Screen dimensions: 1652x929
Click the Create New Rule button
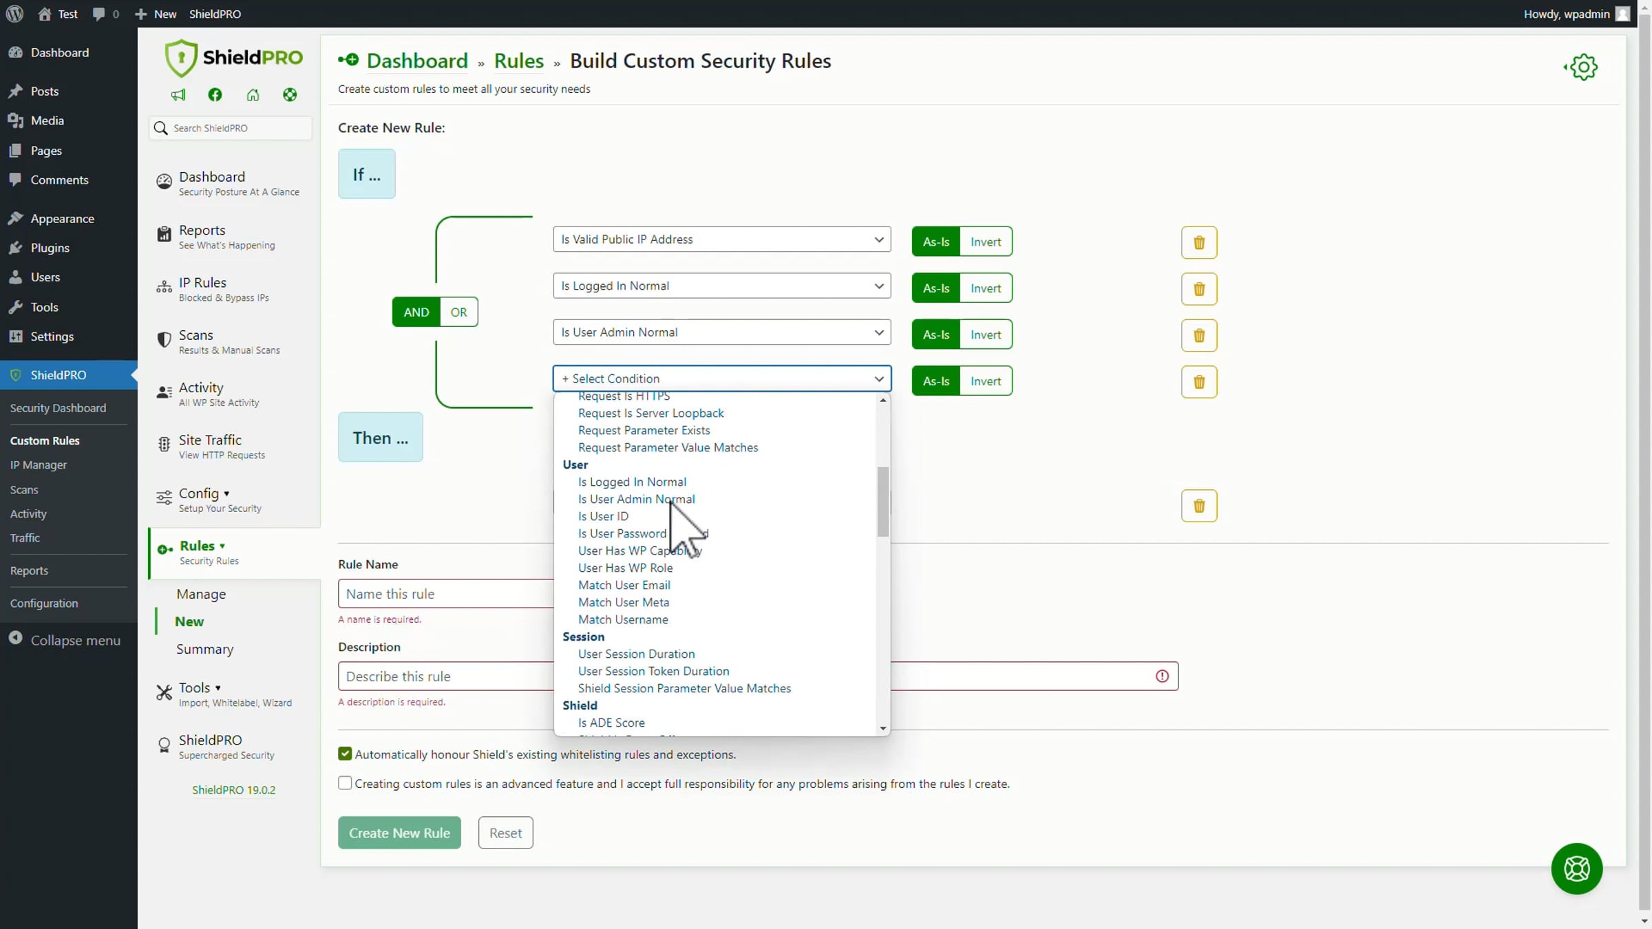pyautogui.click(x=399, y=833)
